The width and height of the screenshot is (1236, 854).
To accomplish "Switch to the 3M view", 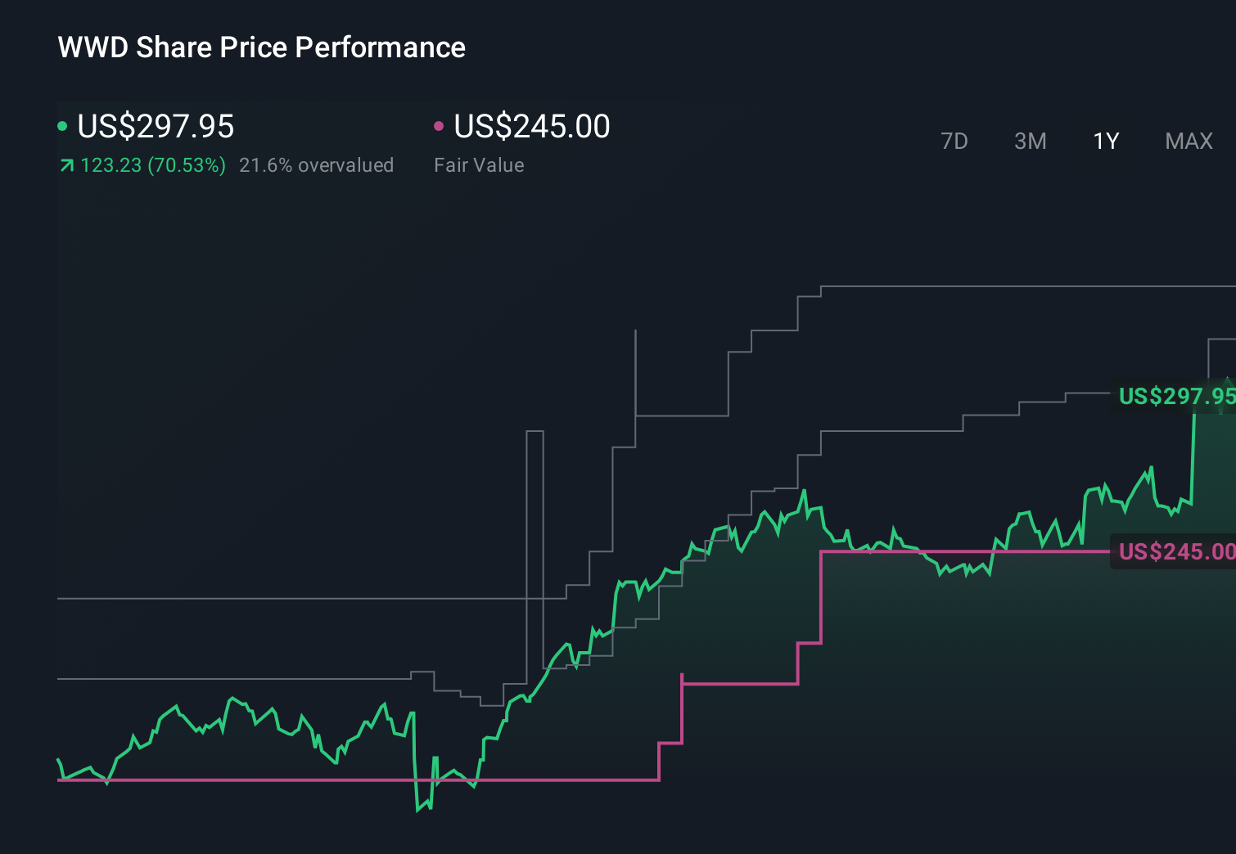I will tap(1030, 141).
